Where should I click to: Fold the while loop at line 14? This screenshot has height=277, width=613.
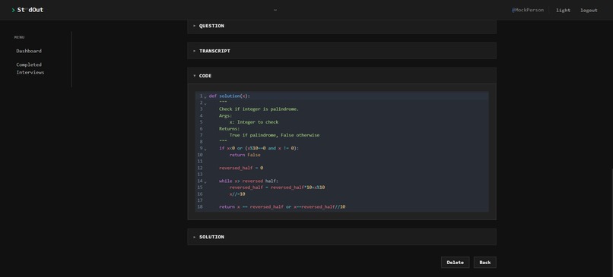[x=205, y=182]
